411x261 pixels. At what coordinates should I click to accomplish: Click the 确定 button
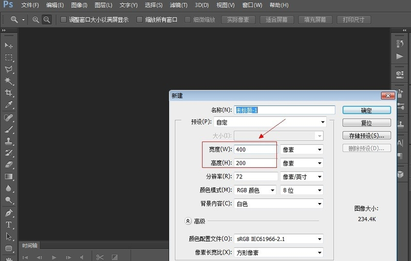click(x=366, y=110)
